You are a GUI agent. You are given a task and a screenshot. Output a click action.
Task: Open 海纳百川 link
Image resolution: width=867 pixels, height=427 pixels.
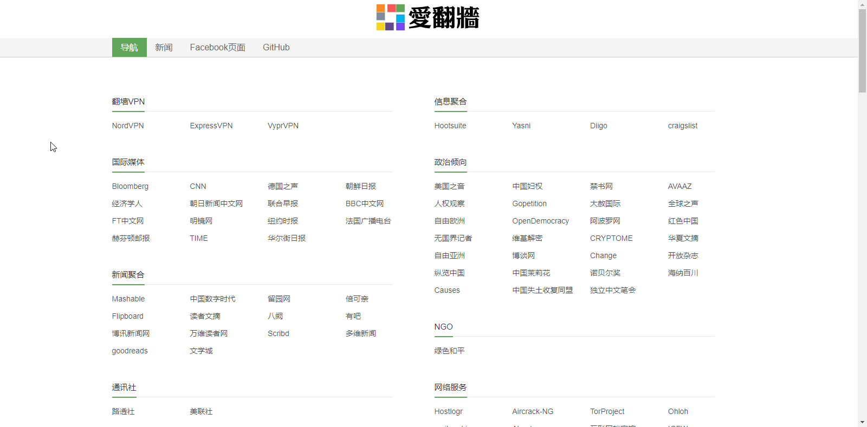[x=683, y=273]
